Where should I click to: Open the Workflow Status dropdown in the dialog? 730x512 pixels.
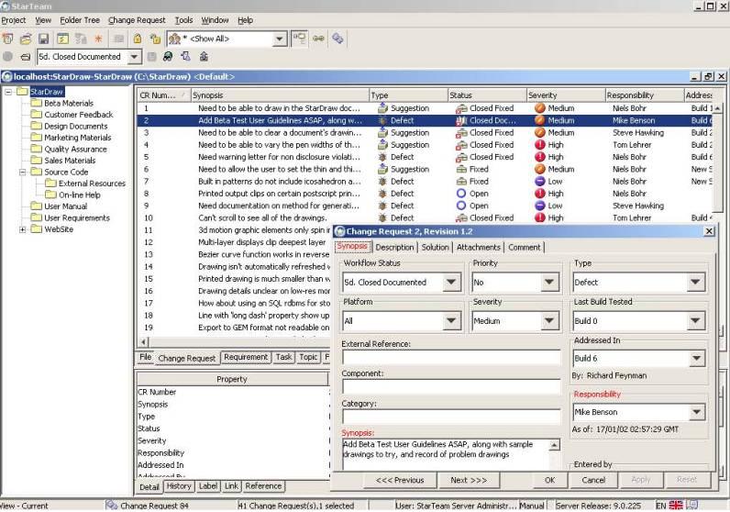pyautogui.click(x=451, y=282)
